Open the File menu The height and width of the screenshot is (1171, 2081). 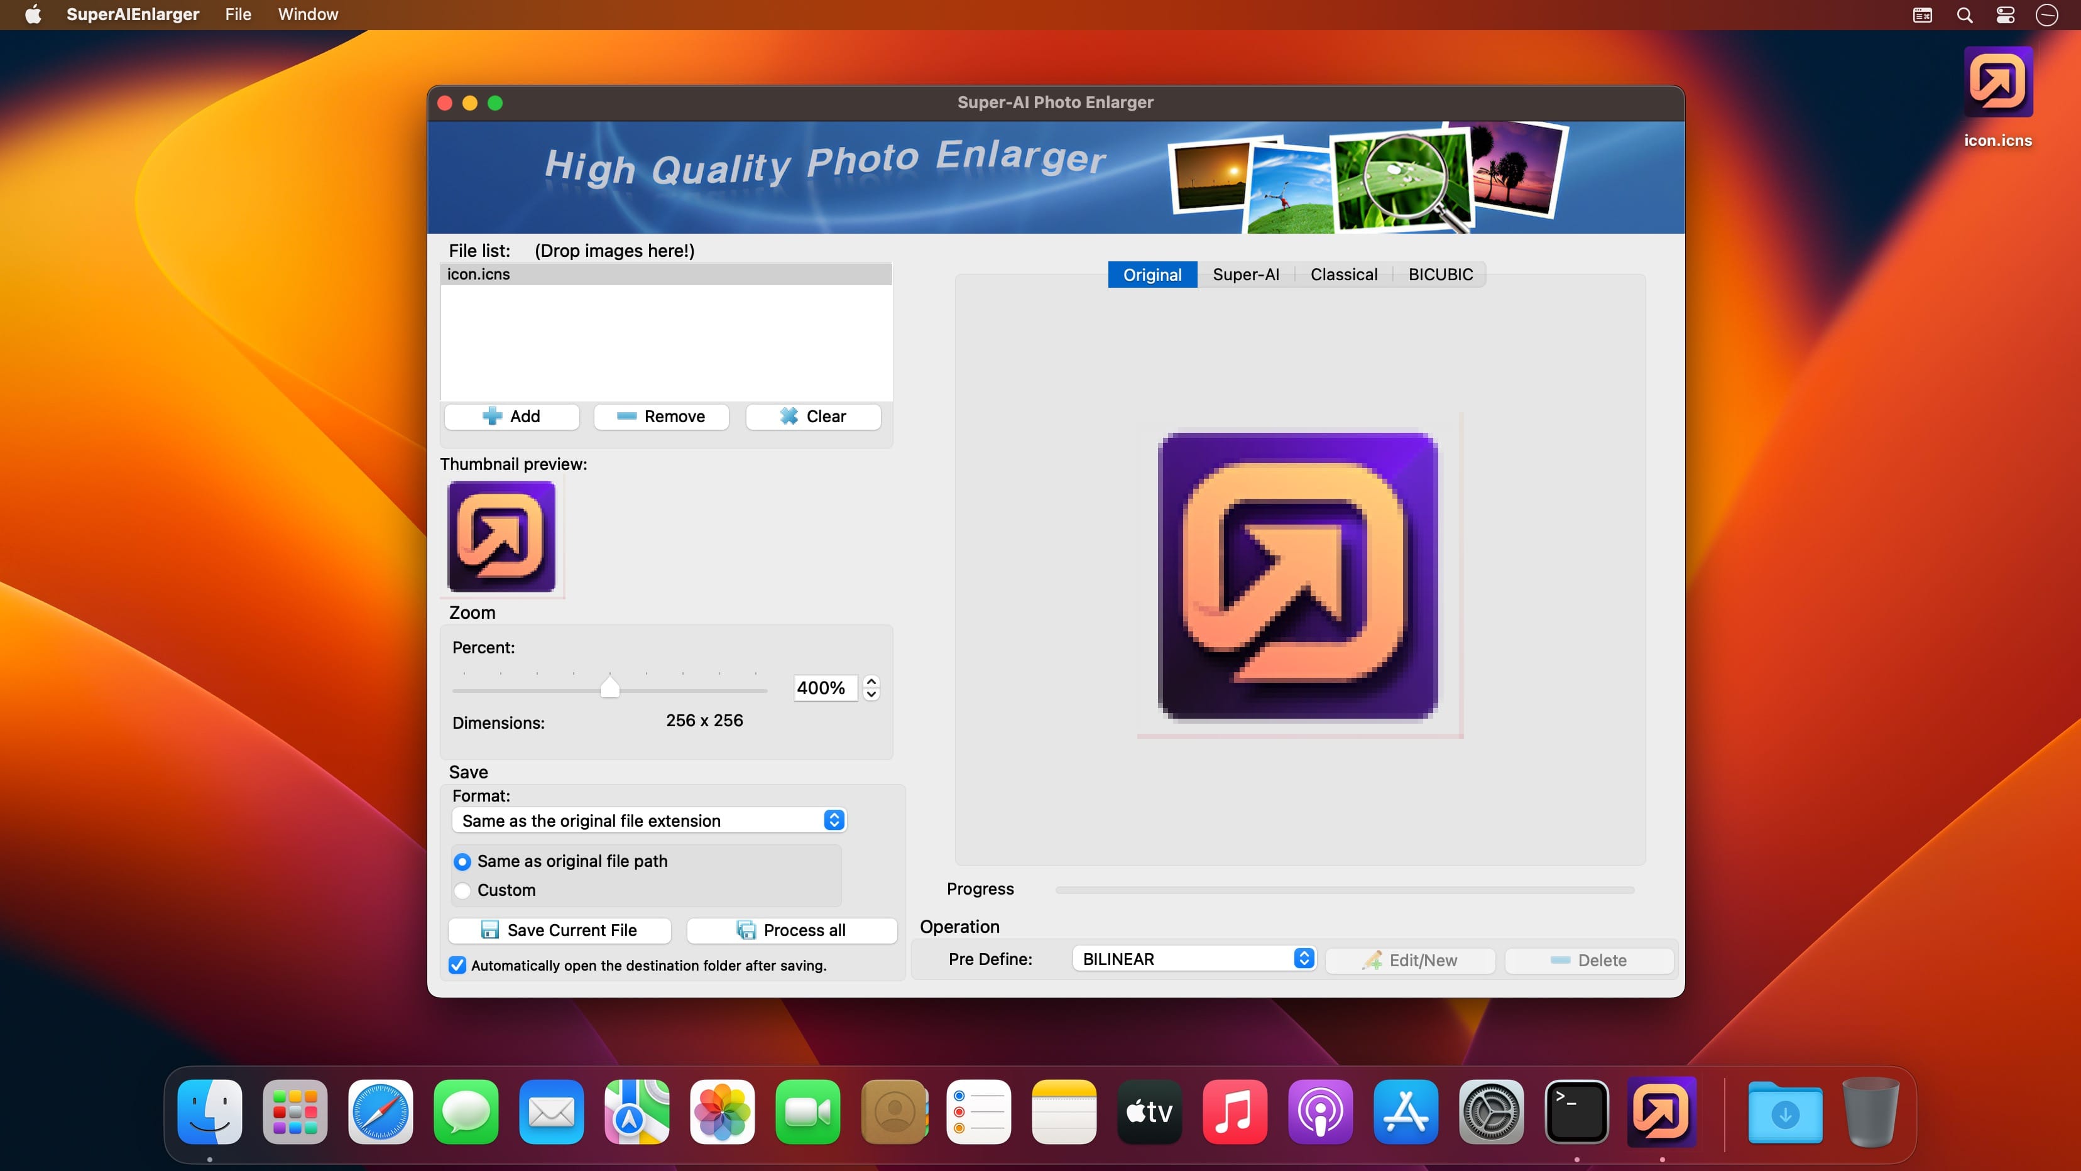click(x=238, y=14)
